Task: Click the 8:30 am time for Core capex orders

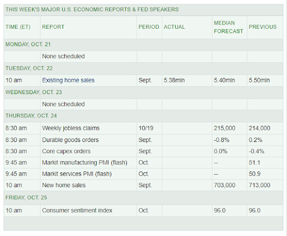Action: click(16, 151)
